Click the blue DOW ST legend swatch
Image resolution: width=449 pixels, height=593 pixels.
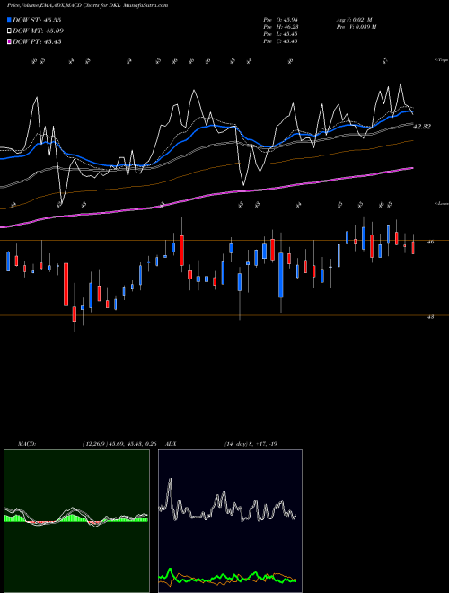point(10,20)
